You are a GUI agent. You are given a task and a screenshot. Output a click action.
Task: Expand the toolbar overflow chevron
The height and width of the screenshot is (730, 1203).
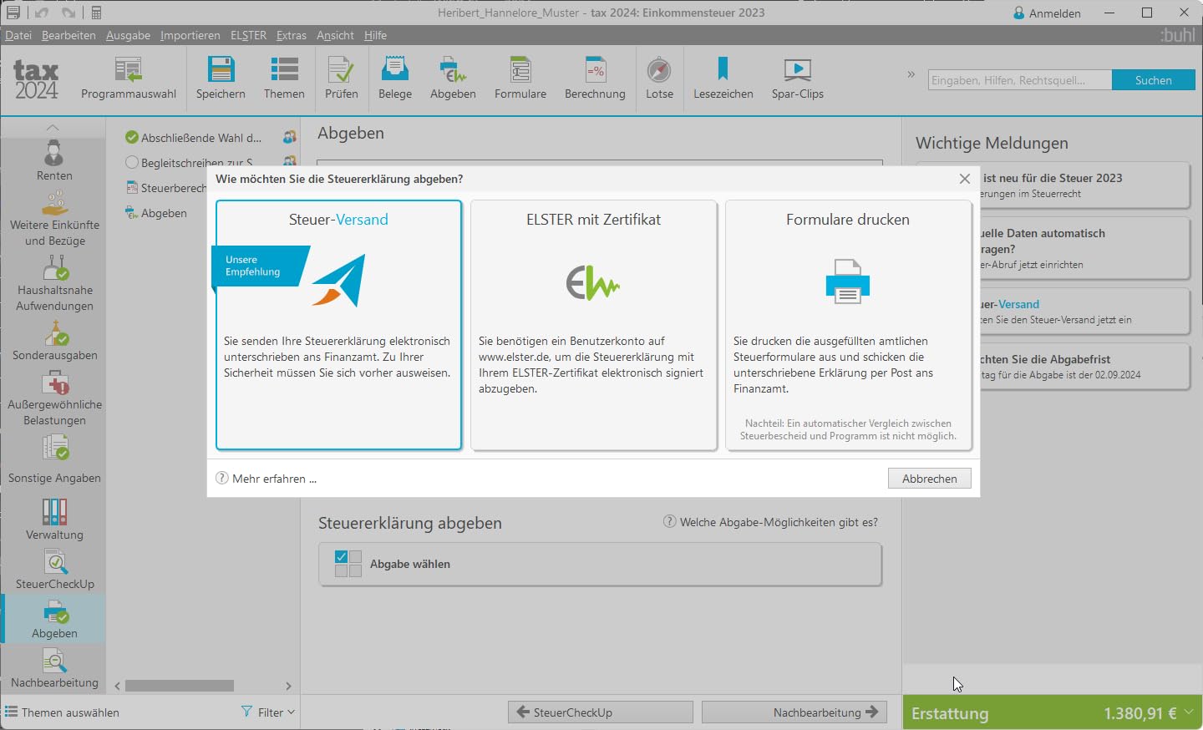[911, 74]
